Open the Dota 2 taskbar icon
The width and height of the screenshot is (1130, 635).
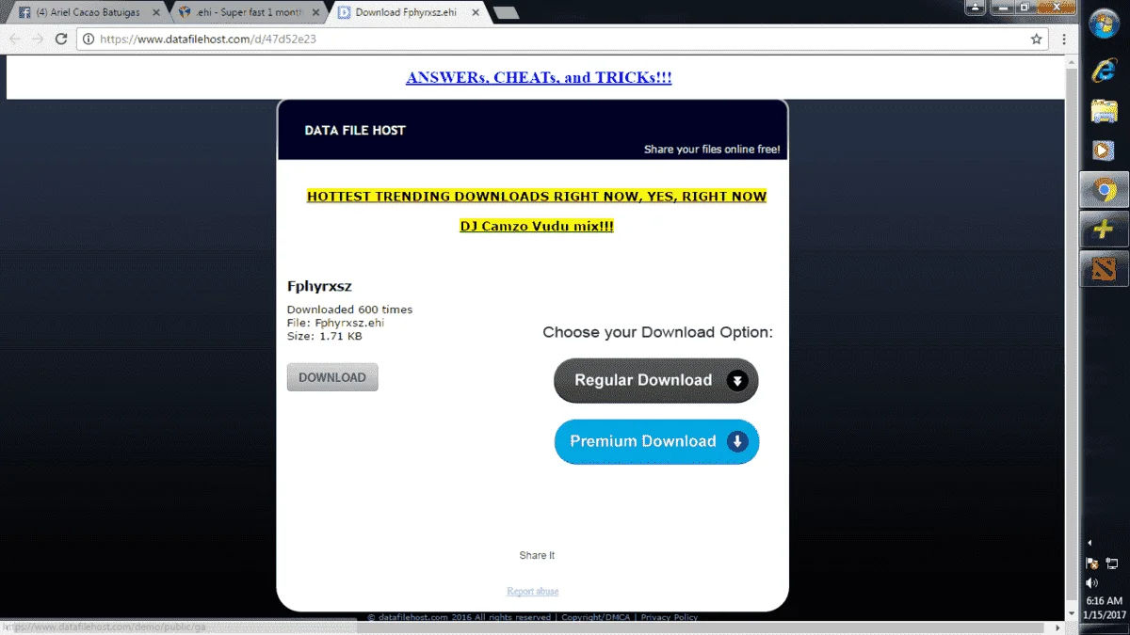(1104, 269)
